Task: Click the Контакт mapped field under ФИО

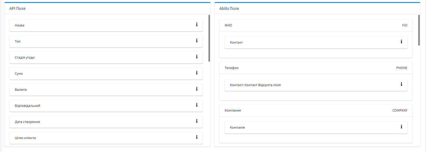Action: (311, 43)
